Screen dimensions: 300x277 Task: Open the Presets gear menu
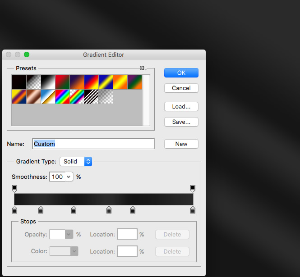coord(143,68)
